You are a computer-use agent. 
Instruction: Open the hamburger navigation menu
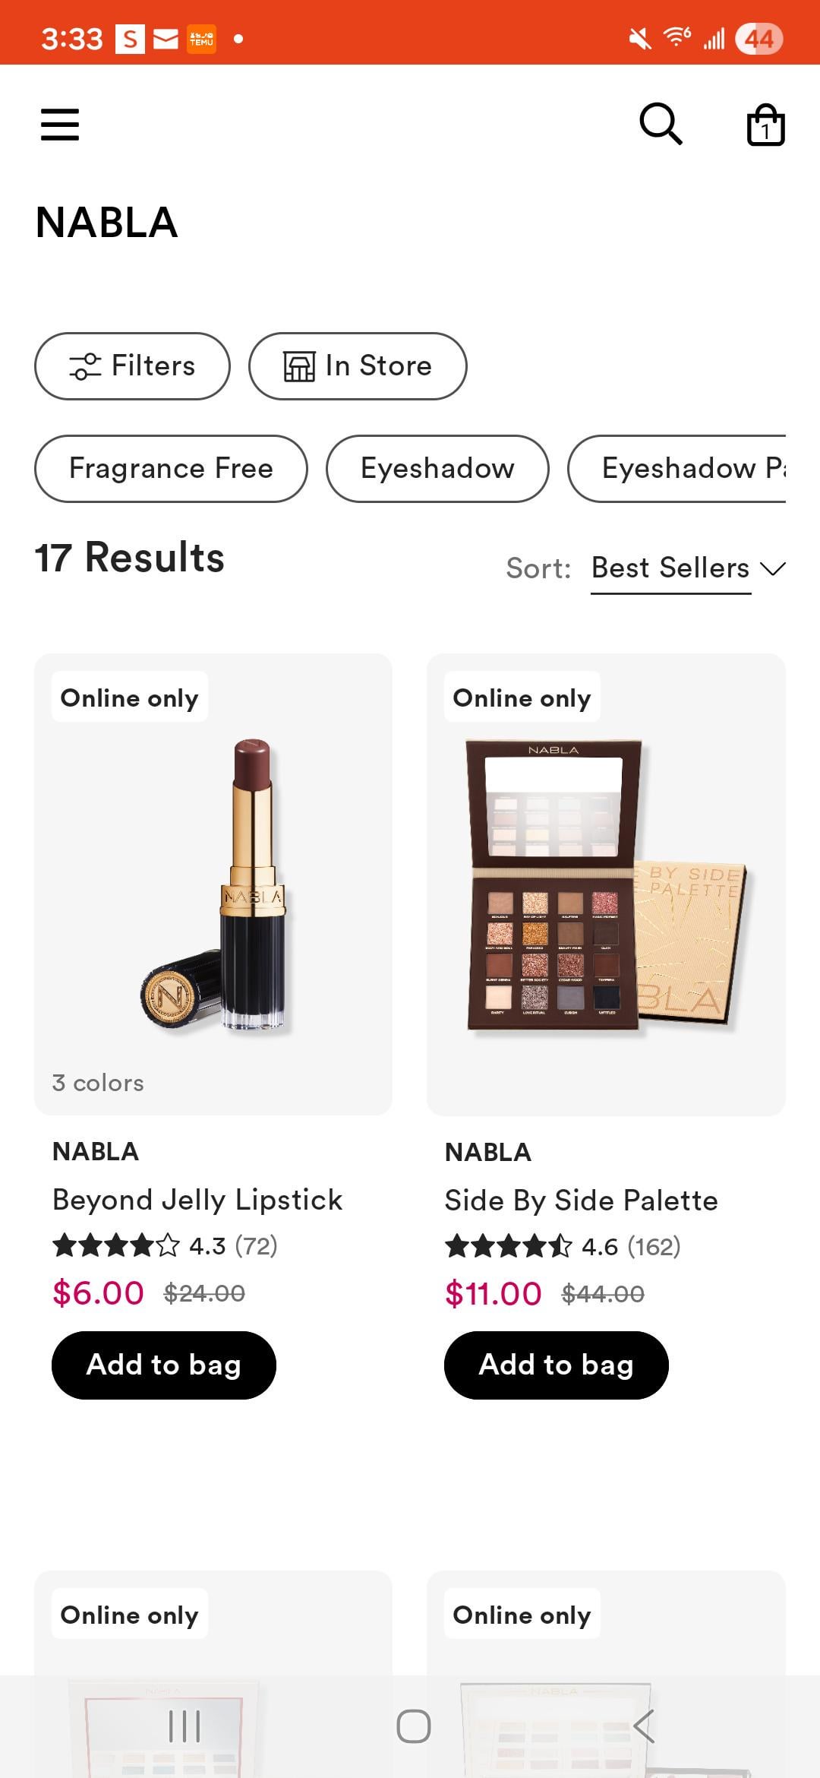(60, 125)
